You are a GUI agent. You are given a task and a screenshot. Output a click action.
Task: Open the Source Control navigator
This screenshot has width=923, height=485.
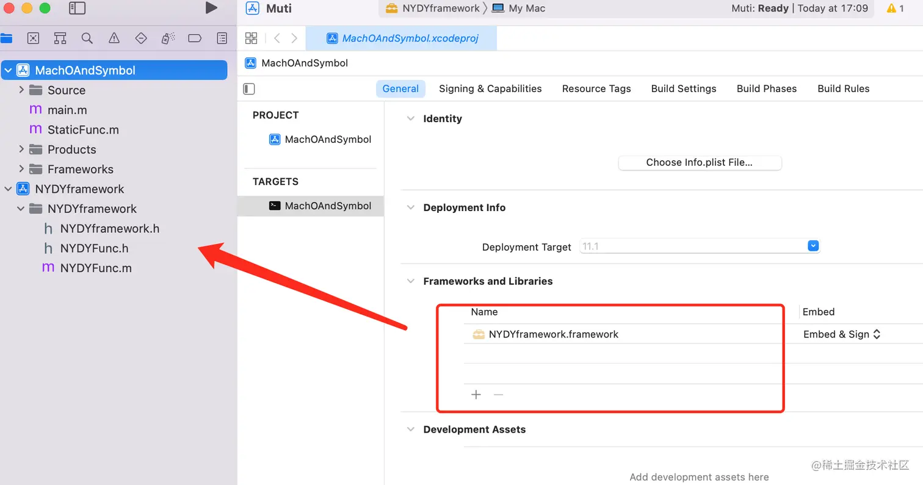pyautogui.click(x=34, y=38)
